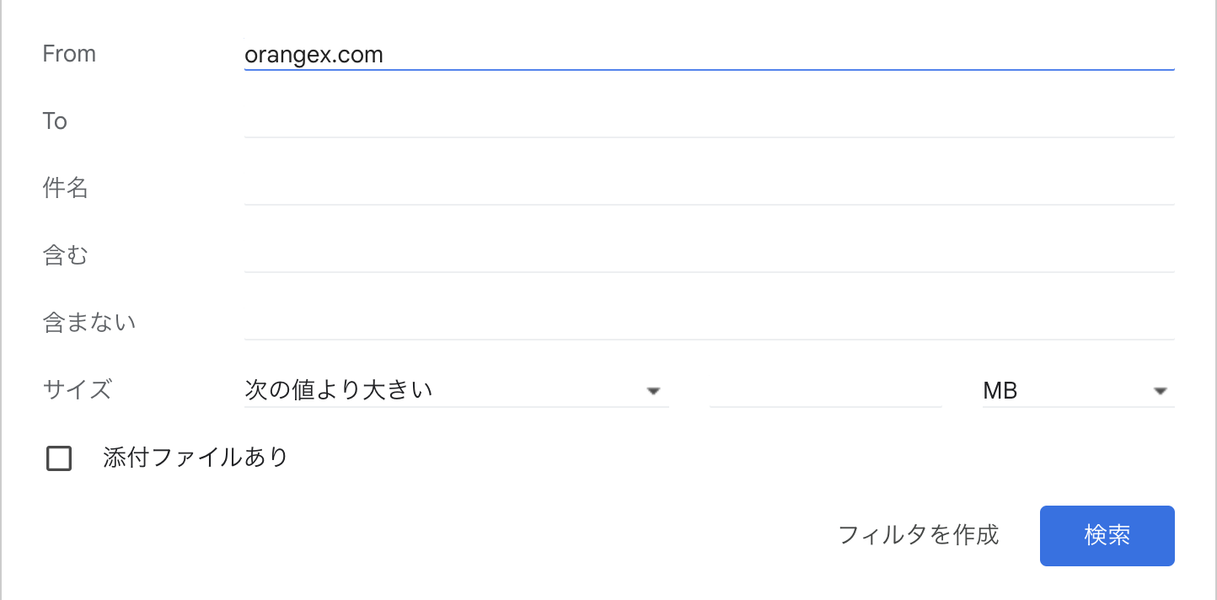Click the 添付ファイルあり label text

pyautogui.click(x=194, y=457)
